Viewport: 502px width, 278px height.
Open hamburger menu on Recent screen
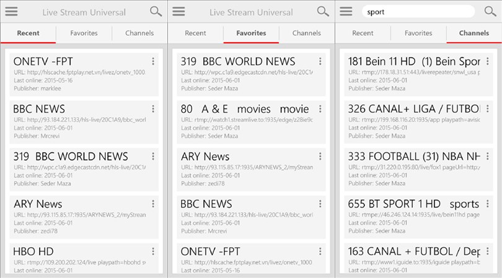(11, 12)
